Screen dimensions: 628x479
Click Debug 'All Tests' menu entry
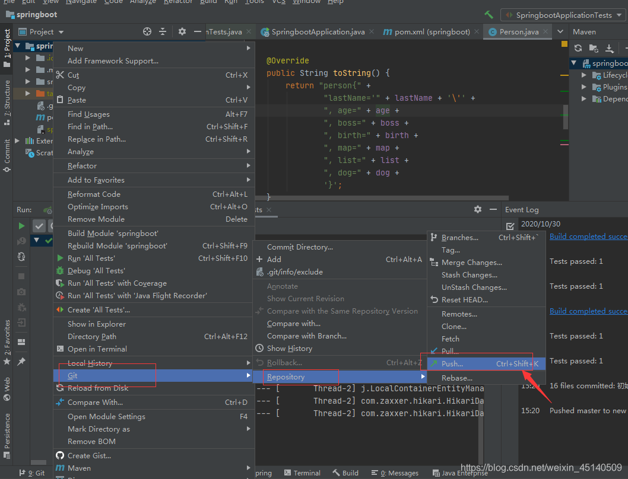pos(154,271)
